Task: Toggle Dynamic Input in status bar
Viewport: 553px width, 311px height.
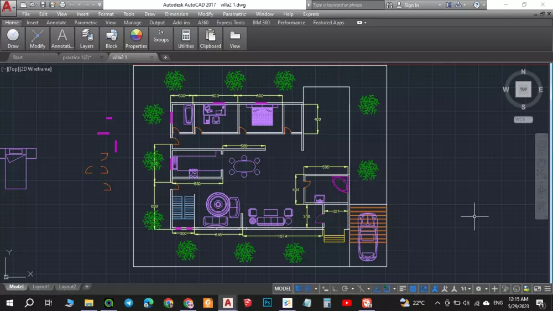Action: (325, 289)
